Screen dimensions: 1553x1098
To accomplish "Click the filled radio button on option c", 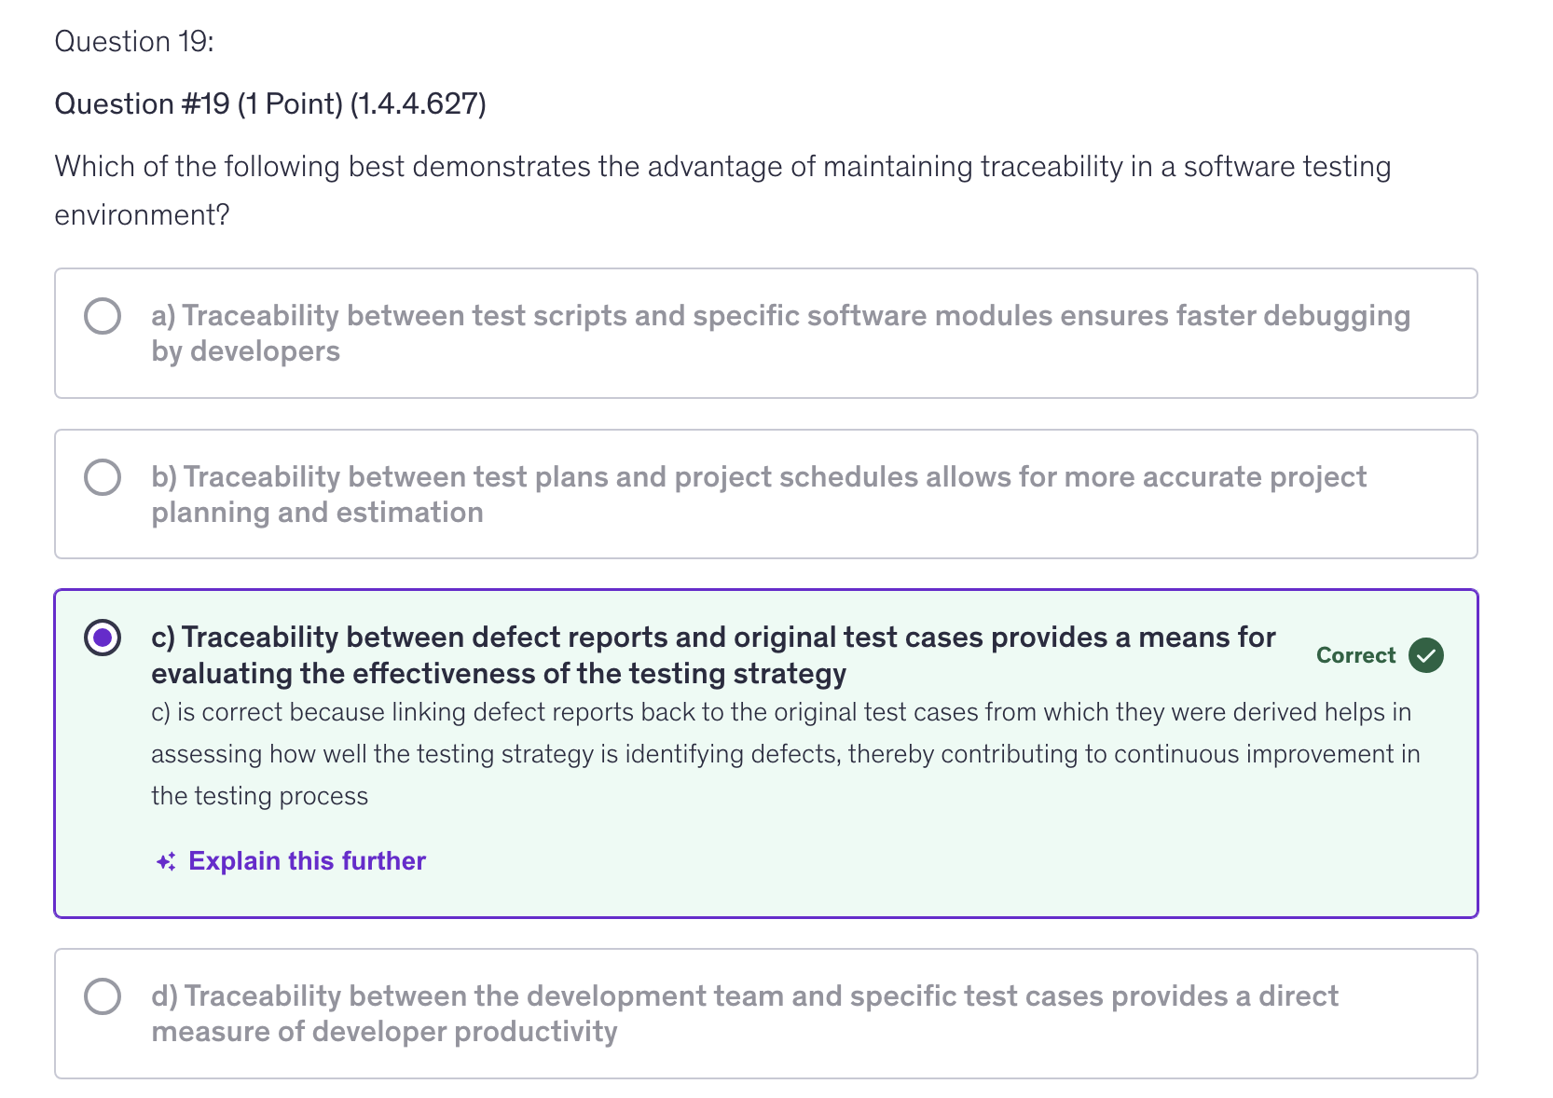I will pyautogui.click(x=102, y=638).
